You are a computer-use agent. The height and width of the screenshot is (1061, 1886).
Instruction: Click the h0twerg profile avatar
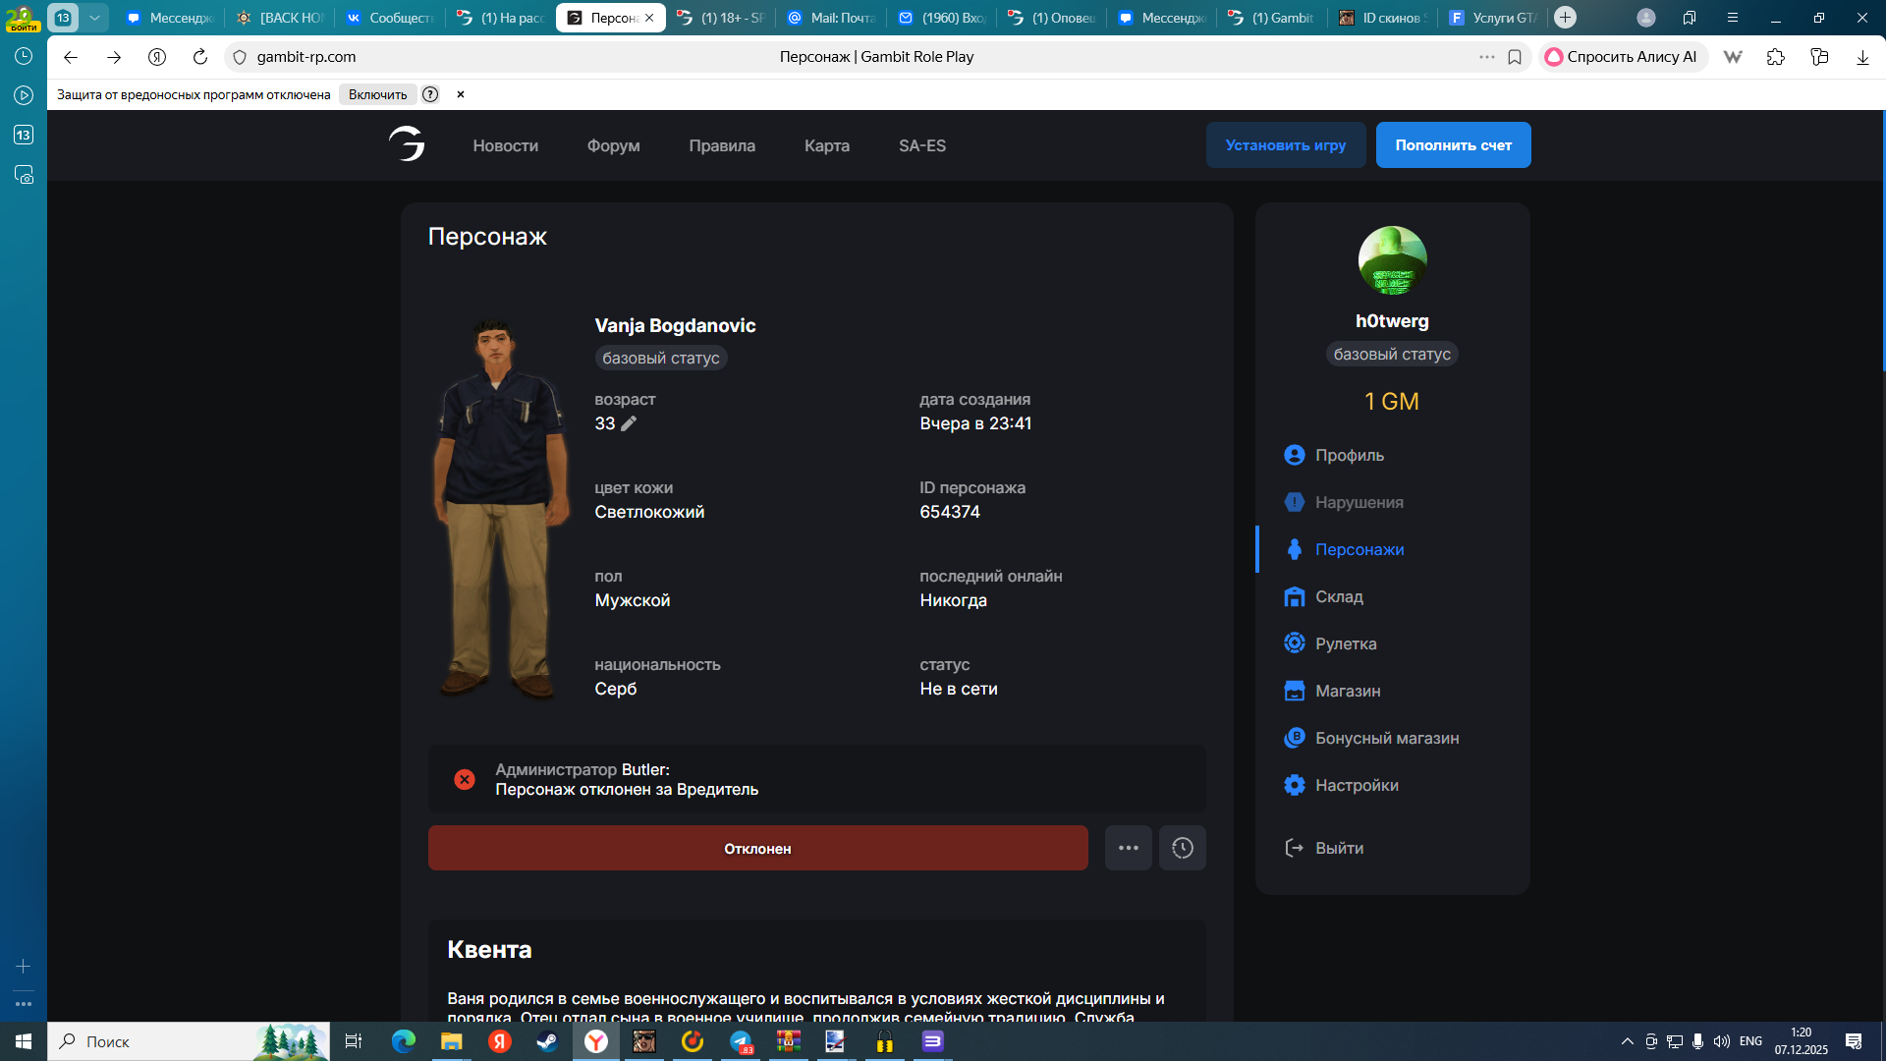pos(1392,260)
